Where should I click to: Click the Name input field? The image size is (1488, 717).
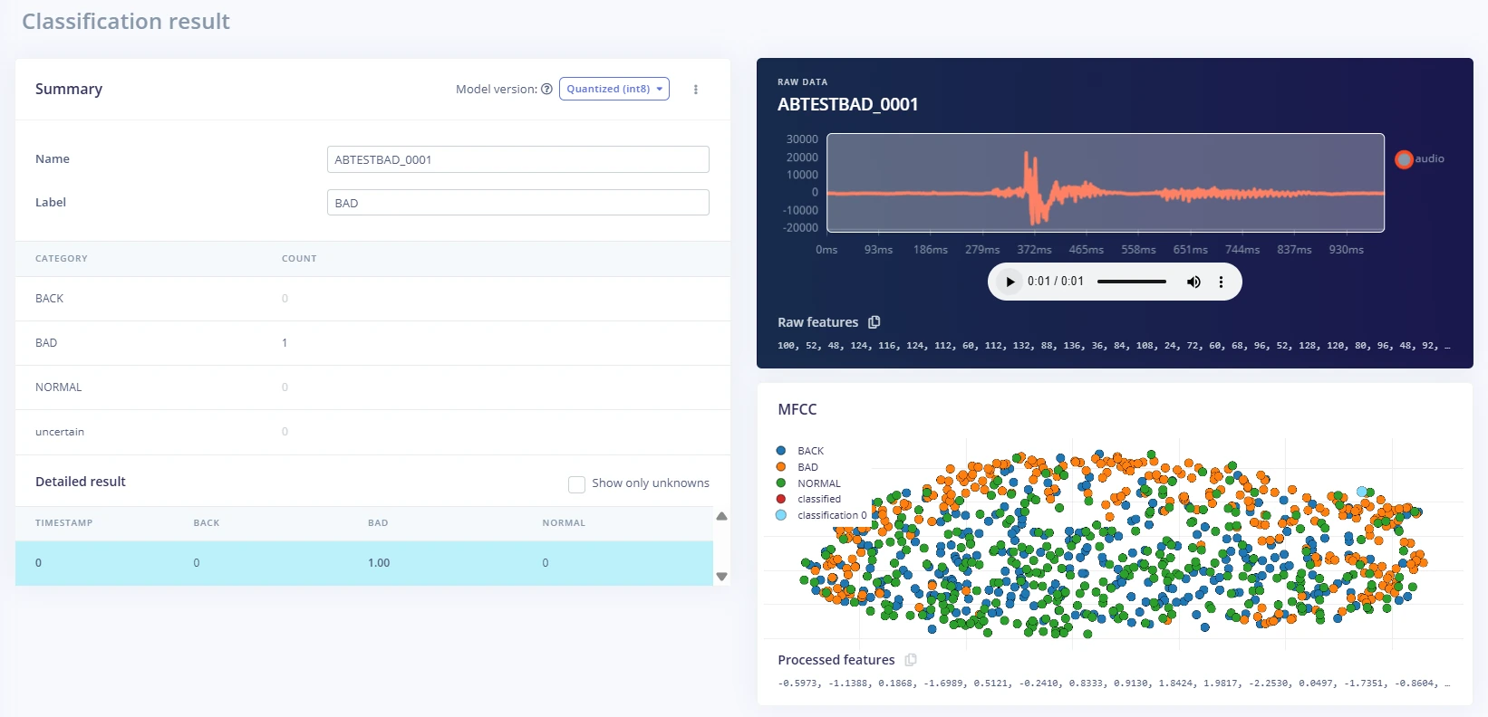(x=518, y=159)
